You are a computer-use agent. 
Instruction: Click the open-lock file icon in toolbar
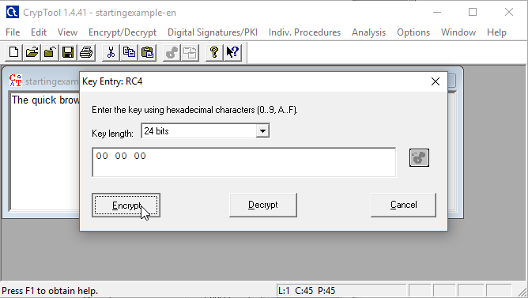[x=50, y=52]
